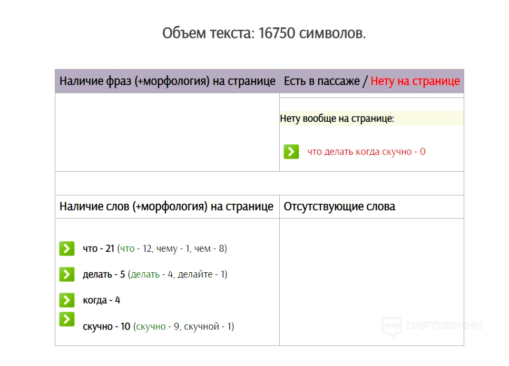The image size is (509, 366).
Task: Click morphology detail 'делать - 4, делайте - 1'
Action: (178, 274)
